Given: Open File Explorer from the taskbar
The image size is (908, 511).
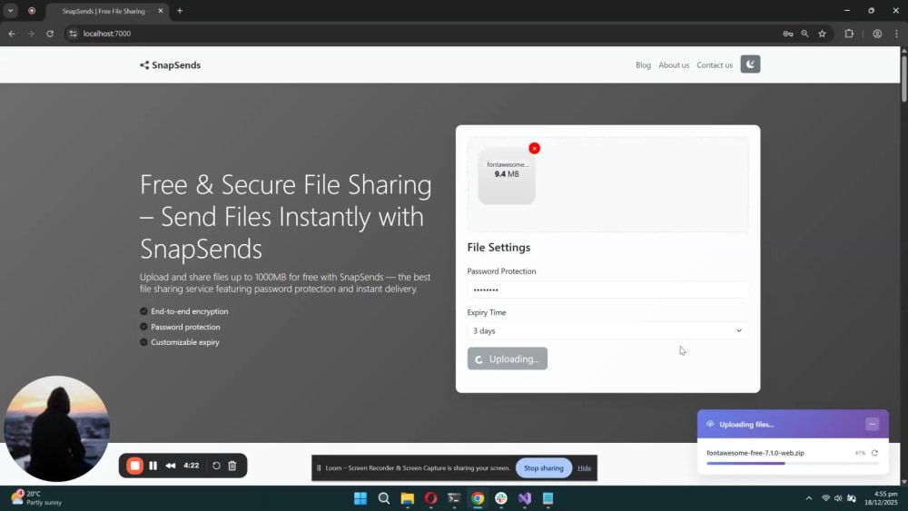Looking at the screenshot, I should (407, 498).
